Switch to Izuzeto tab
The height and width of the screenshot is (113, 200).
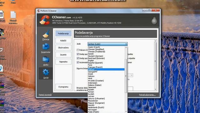pos(63,55)
